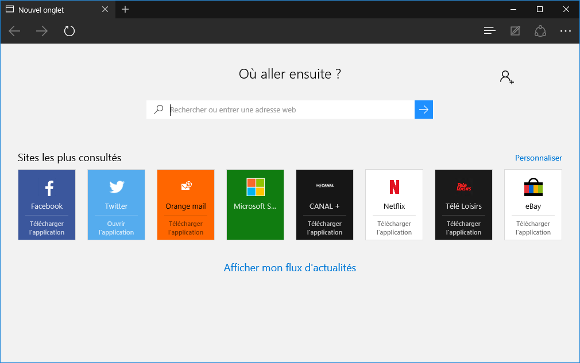Click the add user sign-in icon
This screenshot has width=580, height=363.
click(x=506, y=77)
